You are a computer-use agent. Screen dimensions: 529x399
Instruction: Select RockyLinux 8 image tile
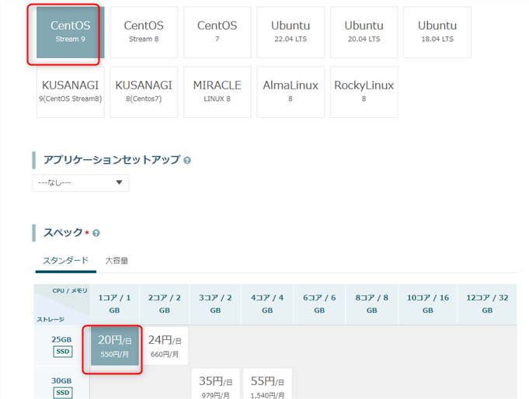(364, 92)
